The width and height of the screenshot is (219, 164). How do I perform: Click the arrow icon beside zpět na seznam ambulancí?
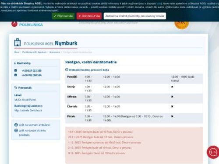(x=16, y=125)
